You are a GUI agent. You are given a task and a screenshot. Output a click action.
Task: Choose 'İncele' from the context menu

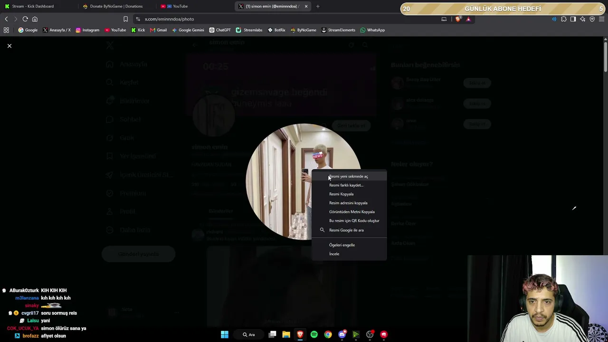pyautogui.click(x=349, y=254)
